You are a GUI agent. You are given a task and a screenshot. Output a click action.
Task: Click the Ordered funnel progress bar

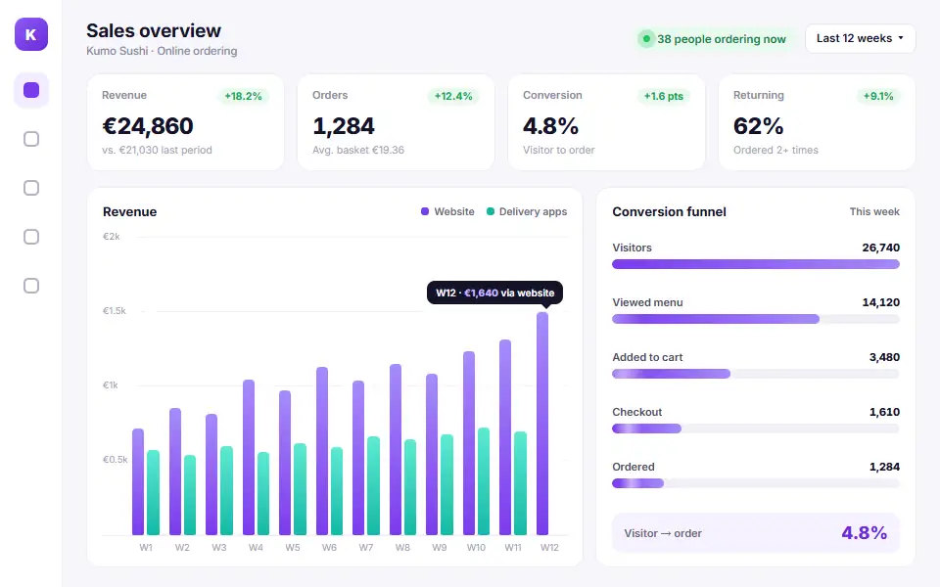point(756,483)
